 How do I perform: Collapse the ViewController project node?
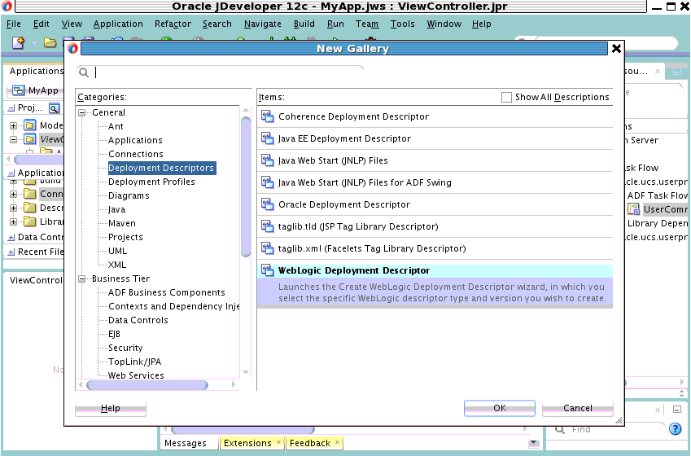(x=13, y=139)
